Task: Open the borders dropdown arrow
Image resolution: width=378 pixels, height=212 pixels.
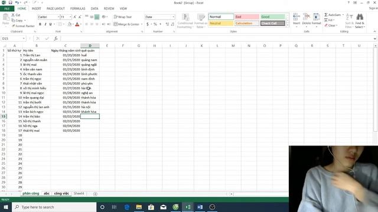Action: tap(64, 24)
